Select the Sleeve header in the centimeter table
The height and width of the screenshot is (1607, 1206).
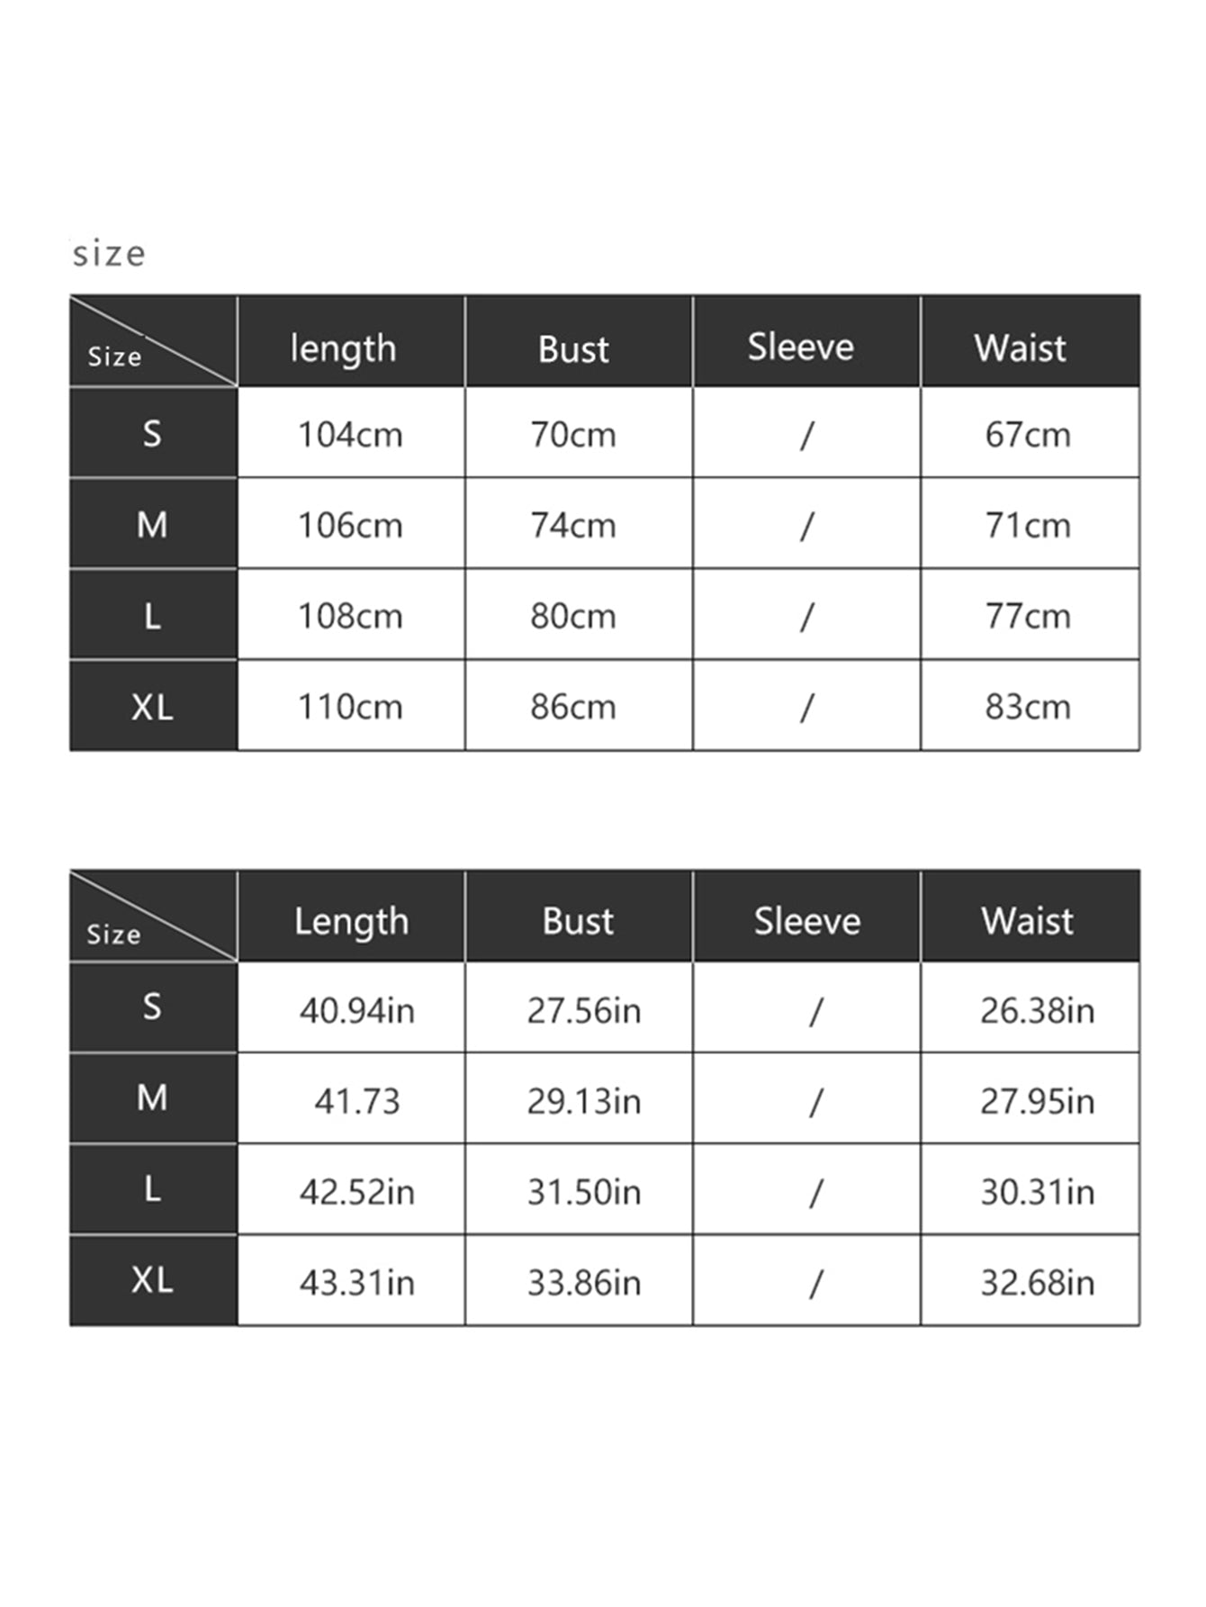point(800,347)
